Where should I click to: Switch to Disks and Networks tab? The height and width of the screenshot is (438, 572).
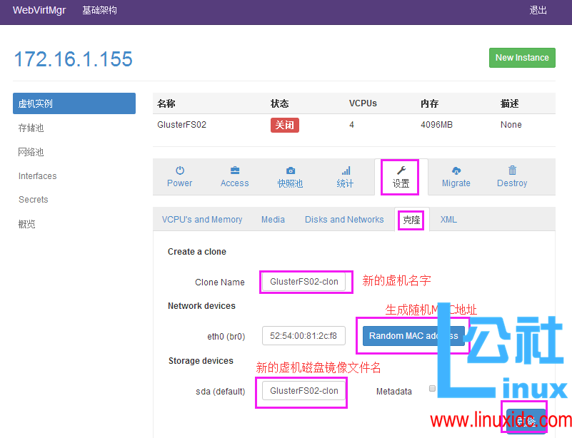(344, 220)
